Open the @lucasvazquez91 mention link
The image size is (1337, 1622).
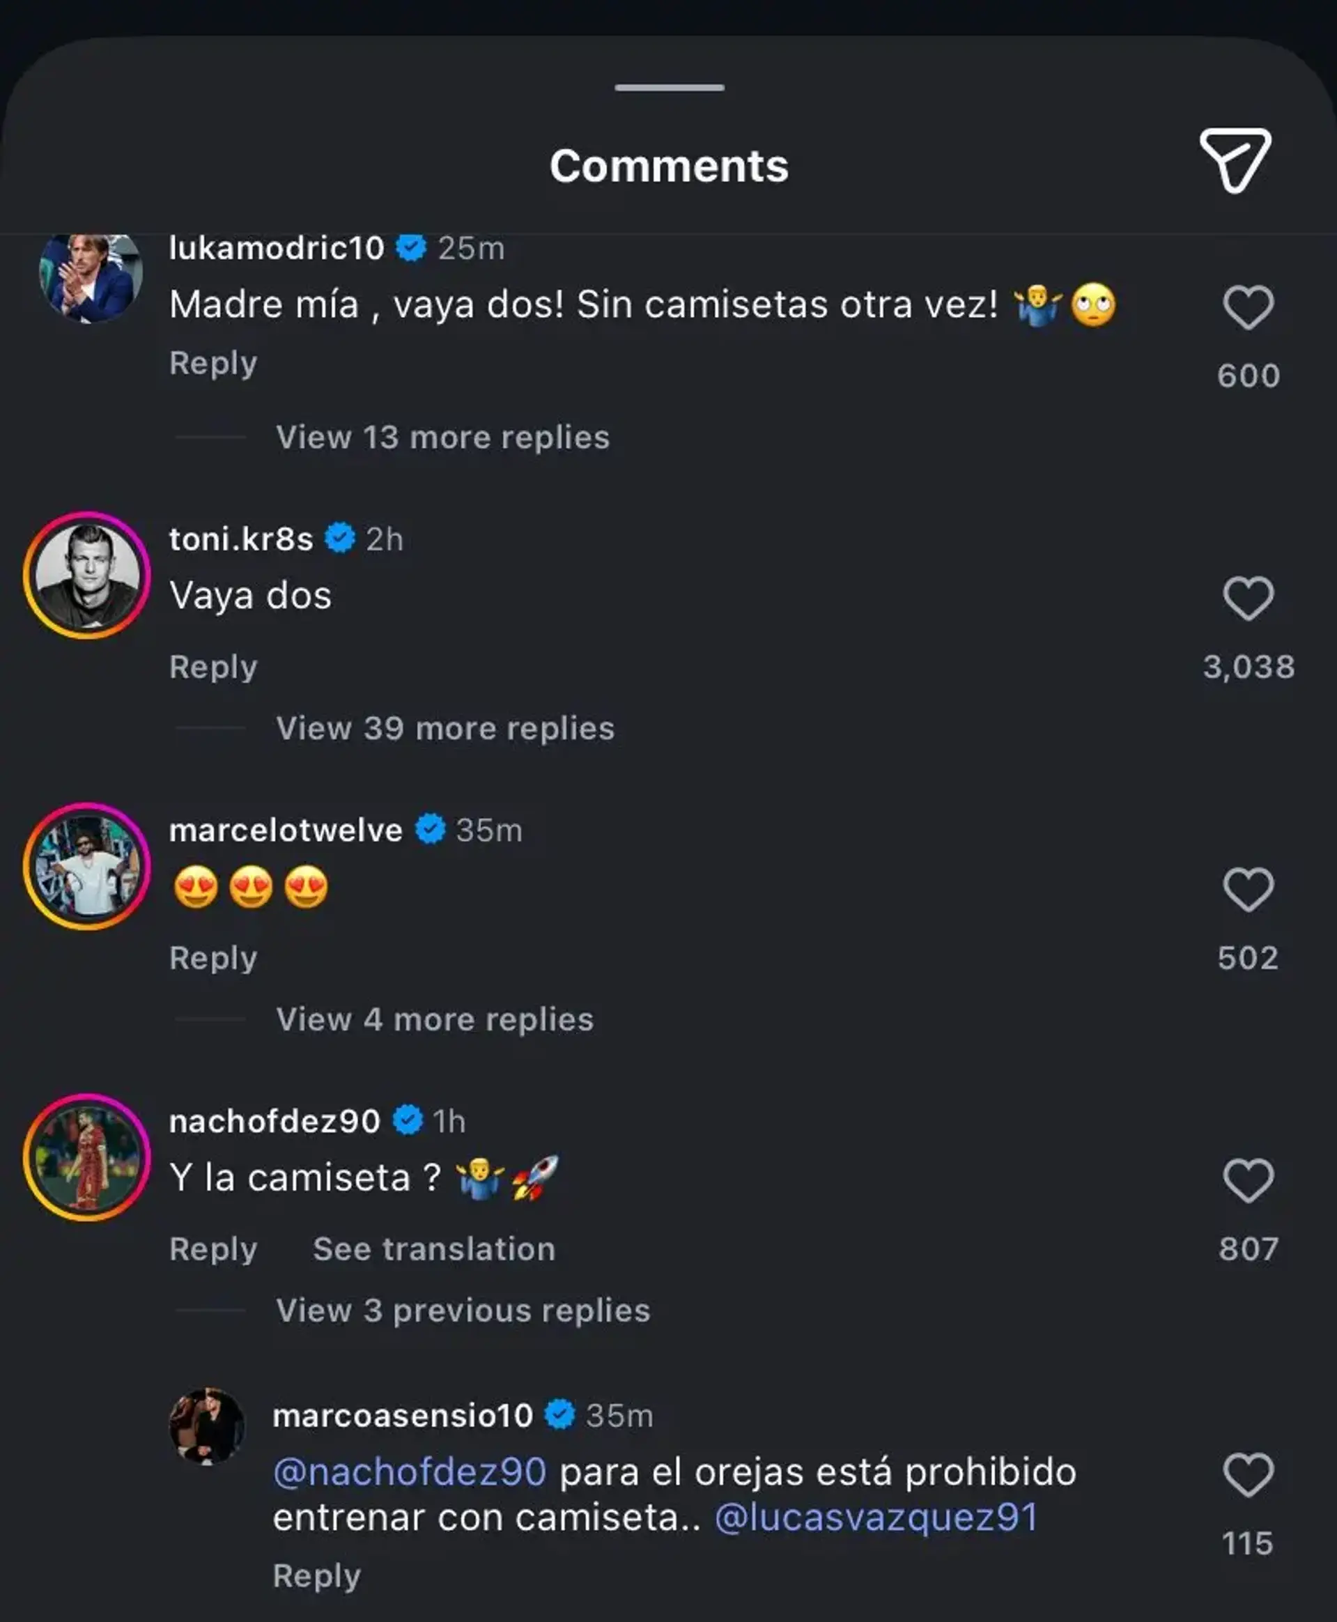tap(876, 1518)
